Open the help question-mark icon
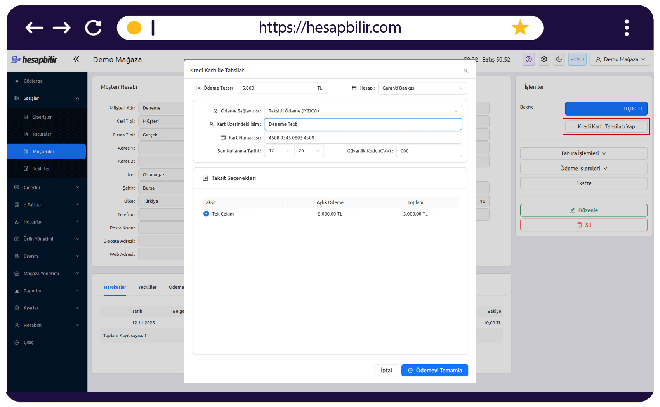This screenshot has height=407, width=660. tap(528, 59)
